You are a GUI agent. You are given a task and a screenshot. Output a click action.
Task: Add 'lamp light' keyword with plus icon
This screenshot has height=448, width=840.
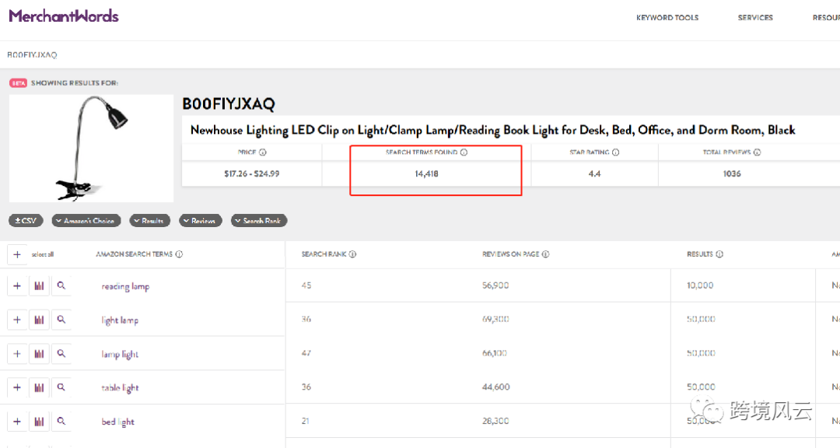tap(17, 354)
